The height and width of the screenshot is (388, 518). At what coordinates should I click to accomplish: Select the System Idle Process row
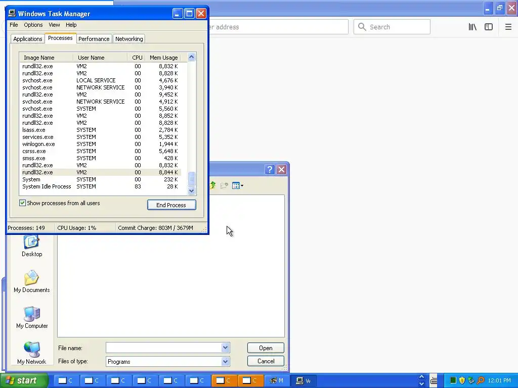[101, 186]
